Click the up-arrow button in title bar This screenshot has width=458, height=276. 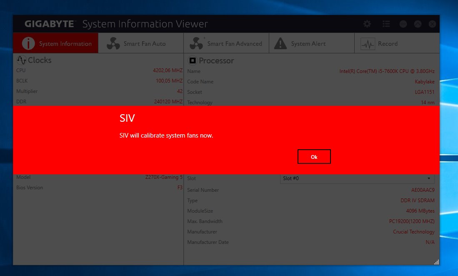[418, 24]
